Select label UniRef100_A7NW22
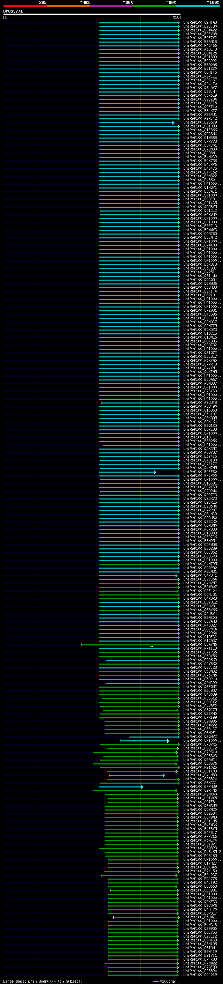This screenshot has width=223, height=984. [200, 963]
